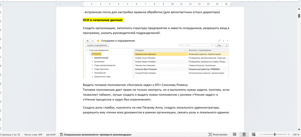Click the Сотрудник column header
This screenshot has height=137, width=301.
click(161, 50)
